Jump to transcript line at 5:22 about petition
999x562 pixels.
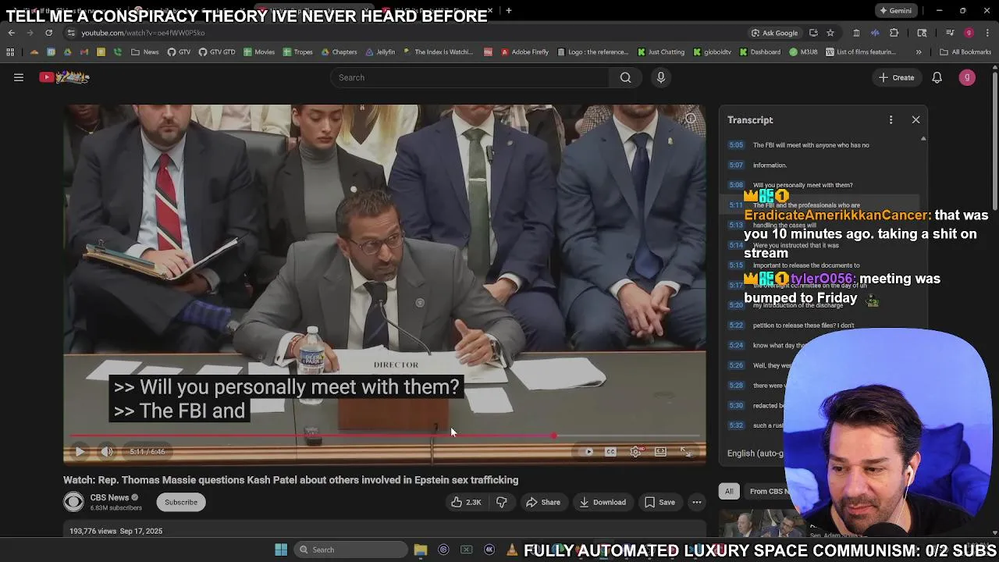(819, 325)
